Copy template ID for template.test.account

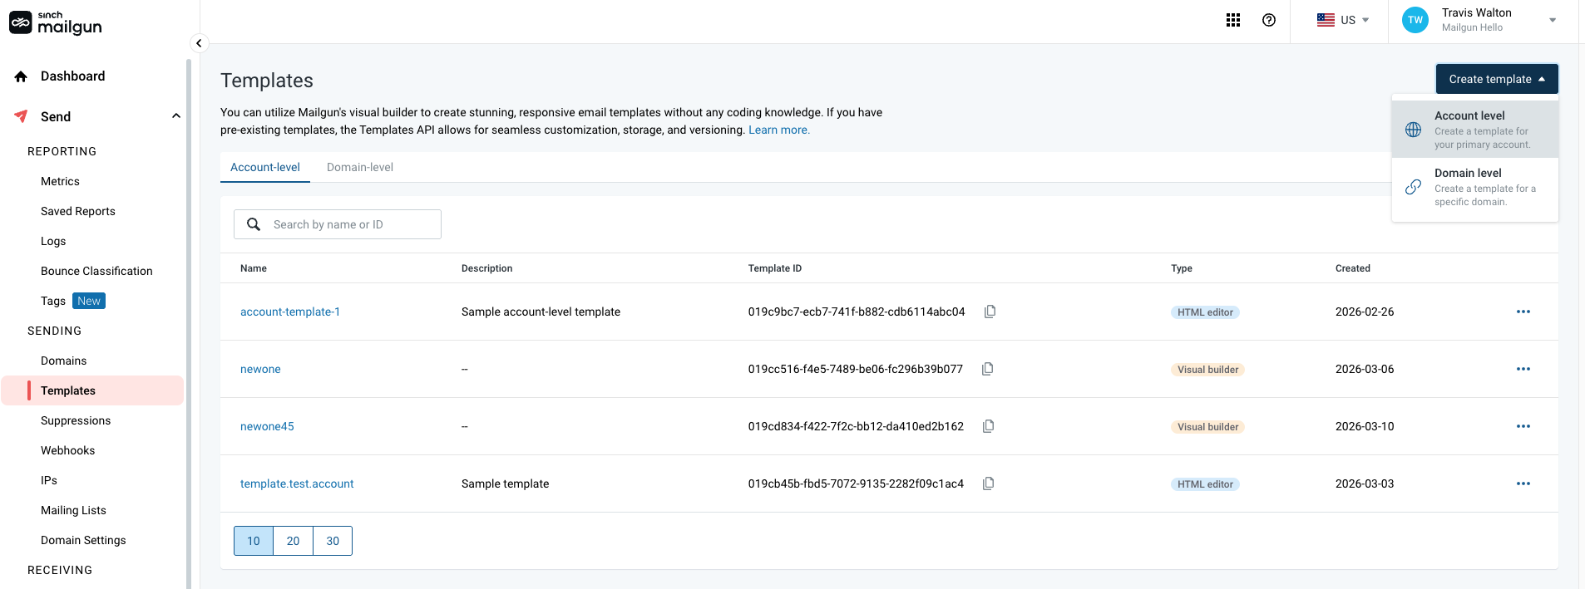[988, 483]
